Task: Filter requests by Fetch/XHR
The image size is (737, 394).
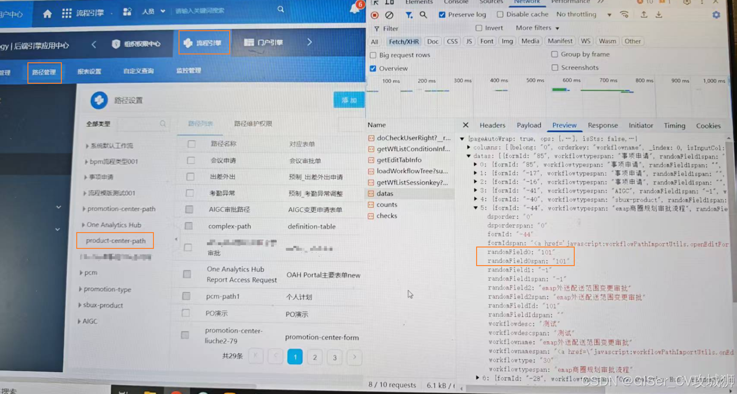Action: click(x=404, y=41)
